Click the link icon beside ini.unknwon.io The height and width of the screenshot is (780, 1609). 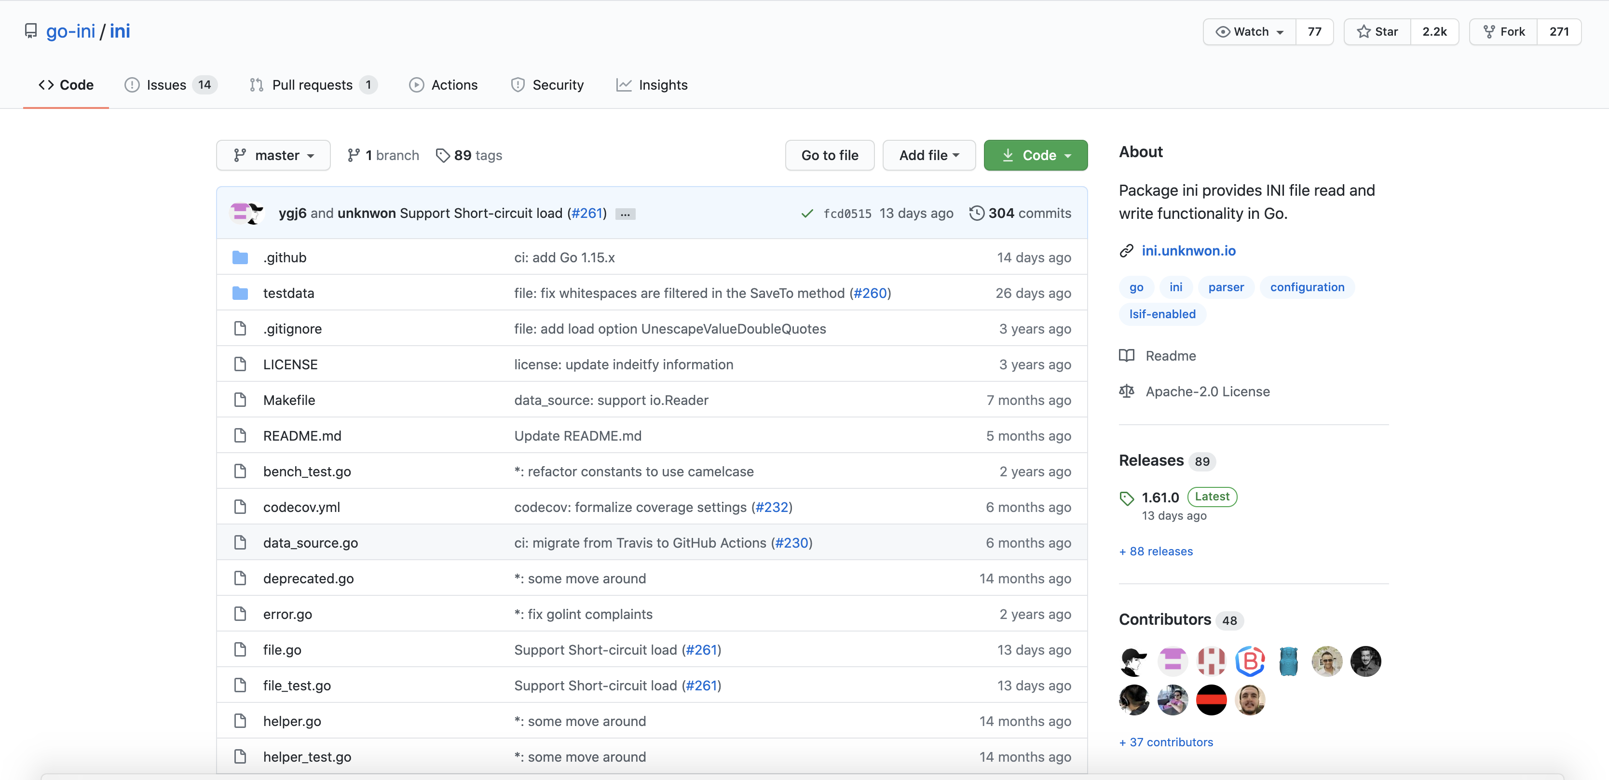click(x=1126, y=251)
